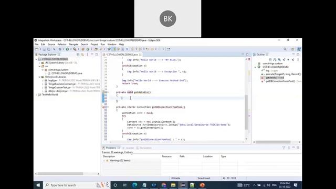Toggle Sort in the Outline toolbar
Image resolution: width=336 pixels, height=189 pixels.
point(275,59)
